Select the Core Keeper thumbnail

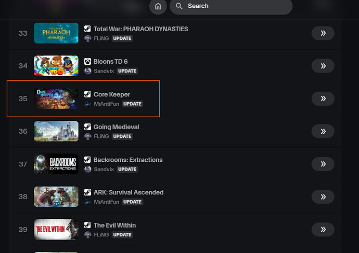click(56, 99)
